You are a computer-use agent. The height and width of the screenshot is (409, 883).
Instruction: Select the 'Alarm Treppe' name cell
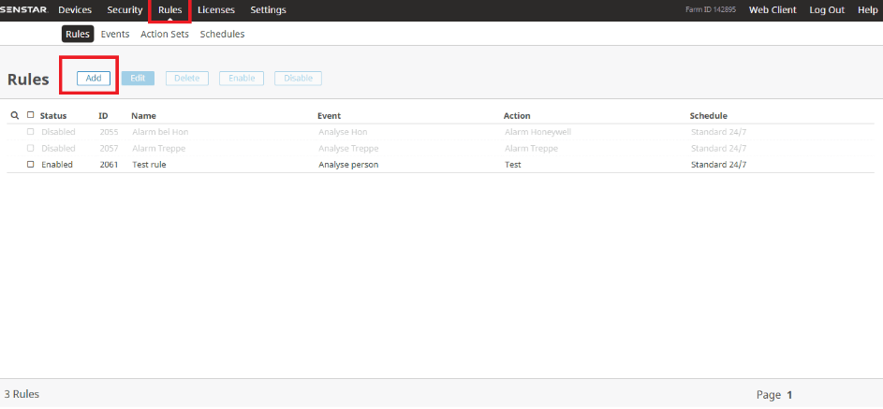[159, 149]
